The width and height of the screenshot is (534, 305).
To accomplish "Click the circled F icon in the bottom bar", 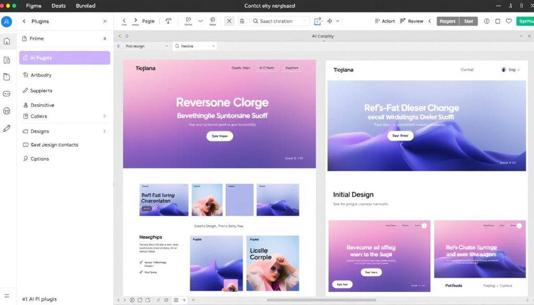I will [132, 300].
